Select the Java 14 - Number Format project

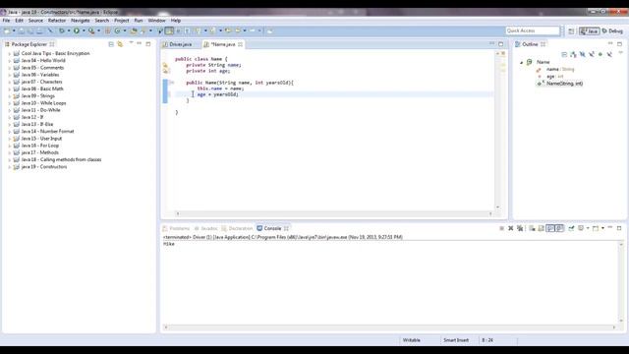(43, 131)
